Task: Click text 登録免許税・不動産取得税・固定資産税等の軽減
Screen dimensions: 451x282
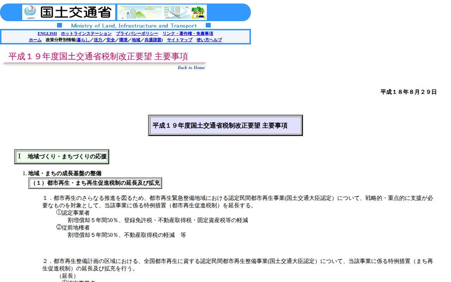Action: (x=186, y=220)
